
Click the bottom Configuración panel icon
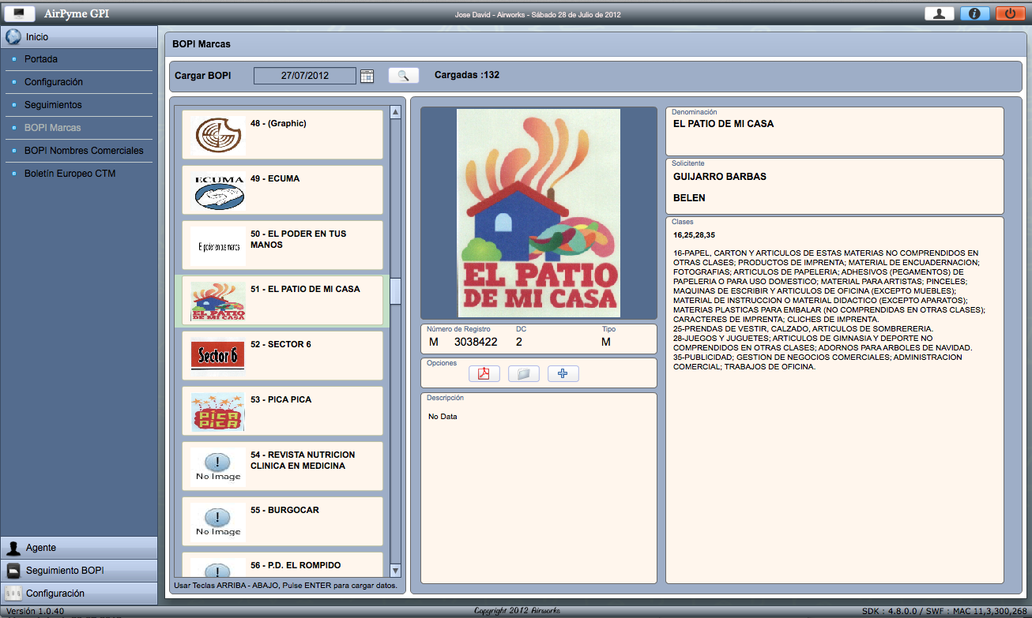click(13, 593)
